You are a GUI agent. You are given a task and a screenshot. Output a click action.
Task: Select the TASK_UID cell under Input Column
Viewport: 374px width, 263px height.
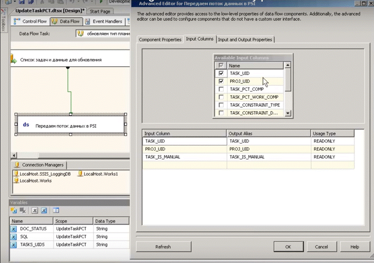pyautogui.click(x=185, y=141)
